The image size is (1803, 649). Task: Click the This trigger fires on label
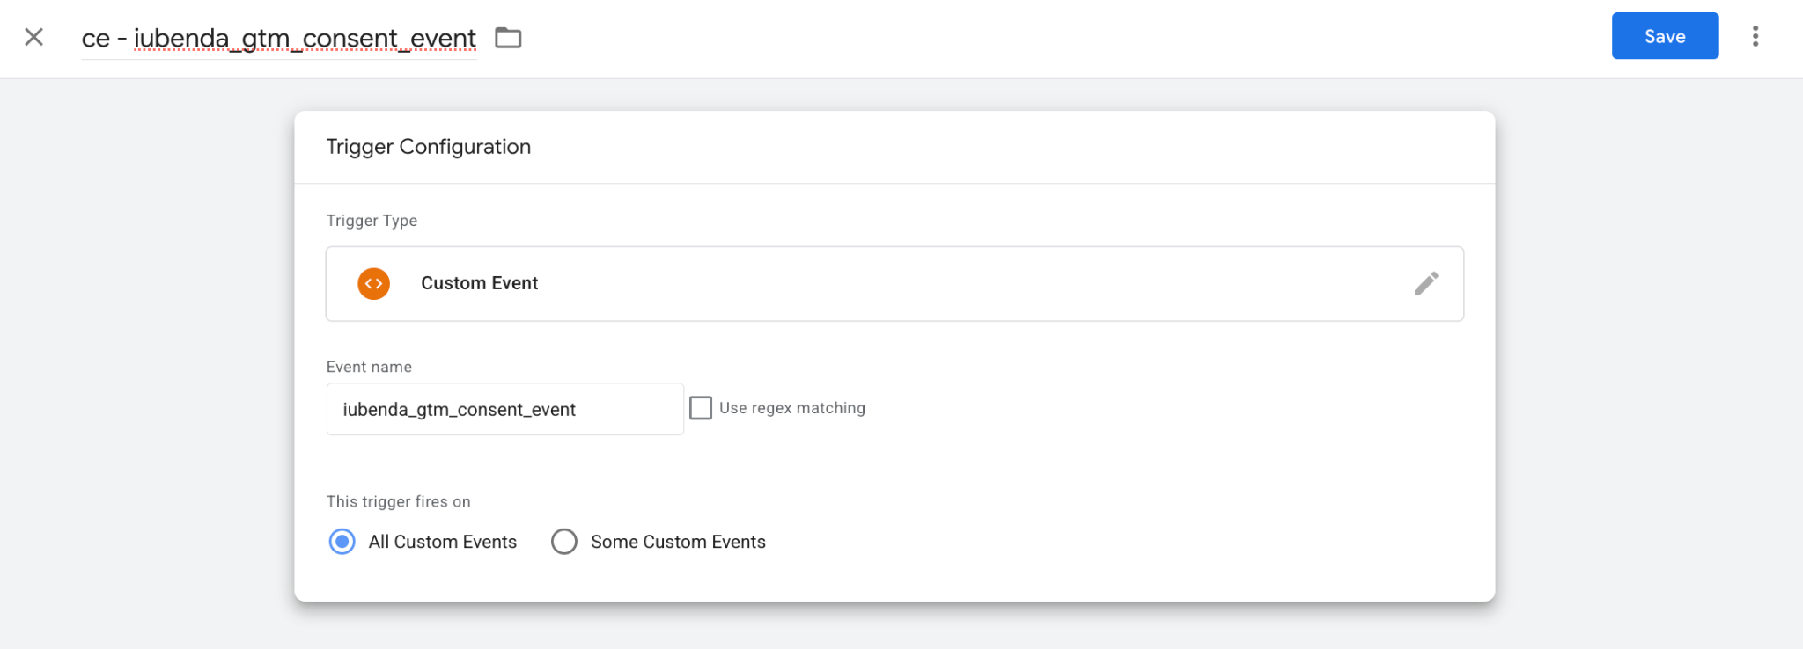399,501
